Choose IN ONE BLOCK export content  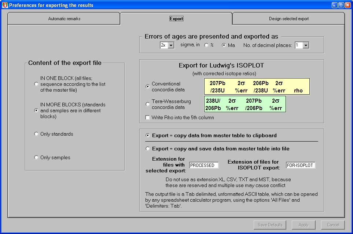point(36,84)
